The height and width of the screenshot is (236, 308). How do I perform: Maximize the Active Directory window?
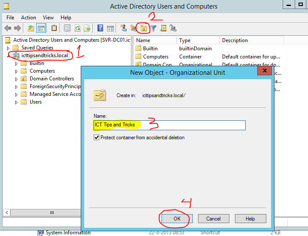coord(301,5)
